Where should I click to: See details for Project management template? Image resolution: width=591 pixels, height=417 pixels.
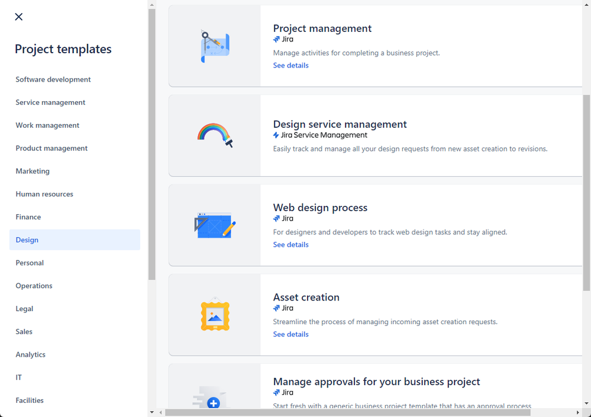[x=290, y=66]
